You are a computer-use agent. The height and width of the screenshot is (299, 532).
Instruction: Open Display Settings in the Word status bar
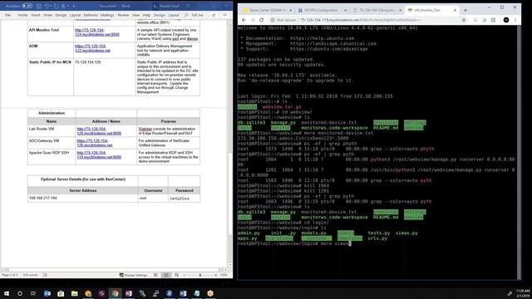(x=133, y=275)
